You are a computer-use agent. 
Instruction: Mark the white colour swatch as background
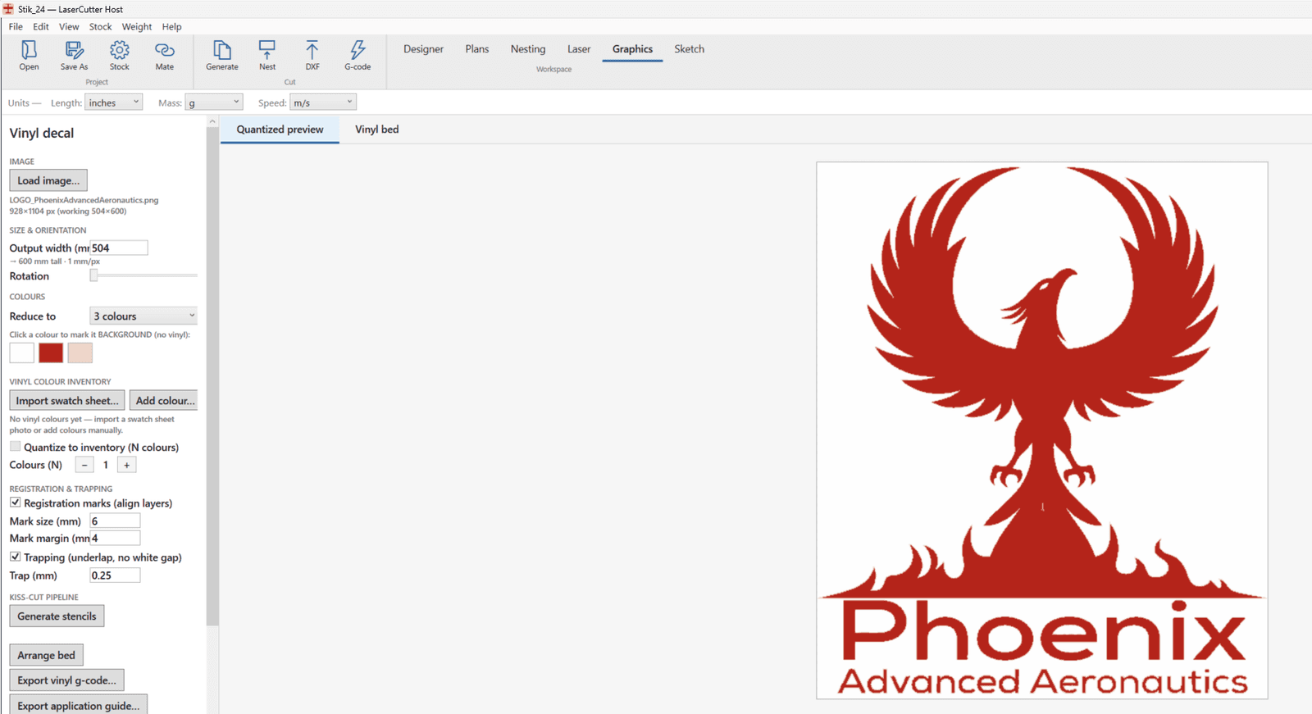(22, 352)
